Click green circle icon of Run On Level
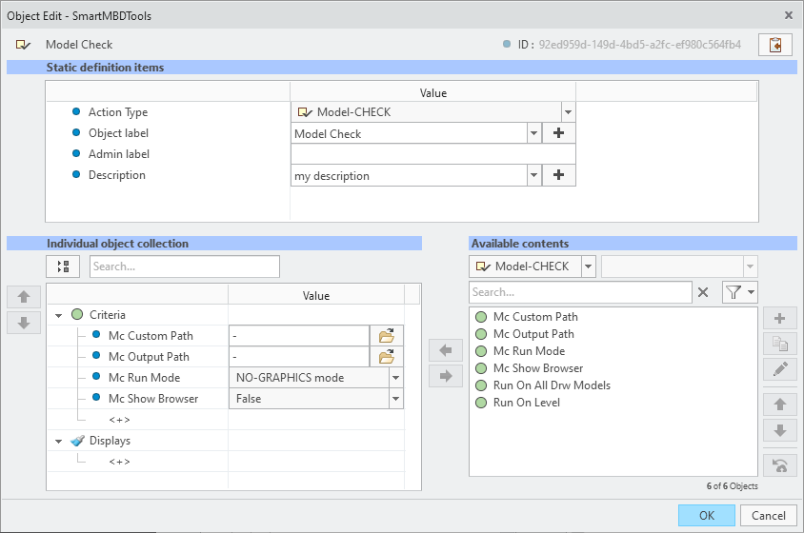 point(481,403)
